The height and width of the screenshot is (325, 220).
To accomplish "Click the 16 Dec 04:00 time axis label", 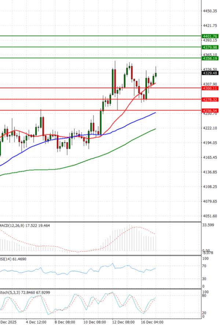I will 153,322.
